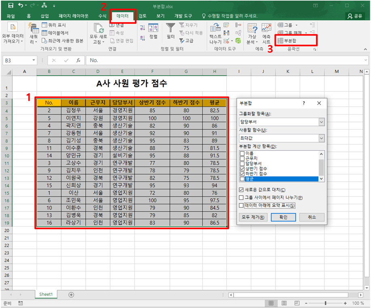The image size is (371, 308).
Task: Click the 테이블에서 table icon
Action: [44, 33]
